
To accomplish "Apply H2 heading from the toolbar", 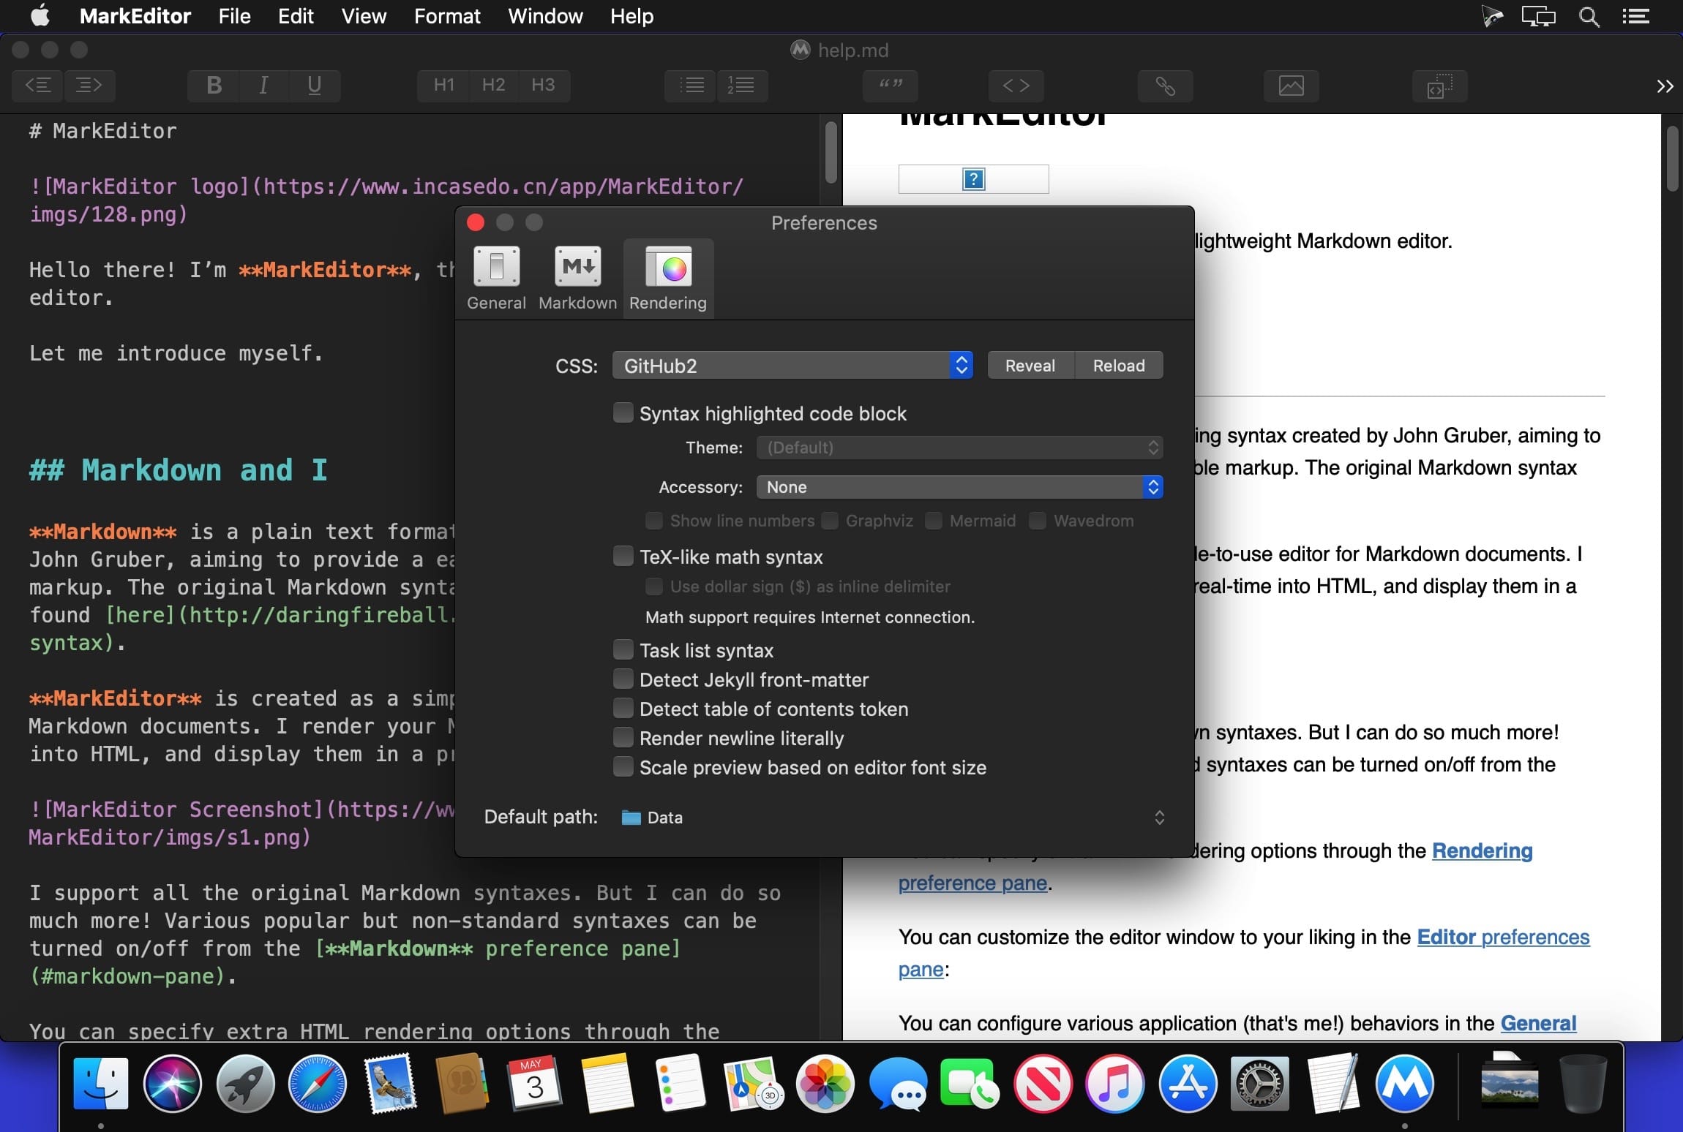I will click(493, 86).
